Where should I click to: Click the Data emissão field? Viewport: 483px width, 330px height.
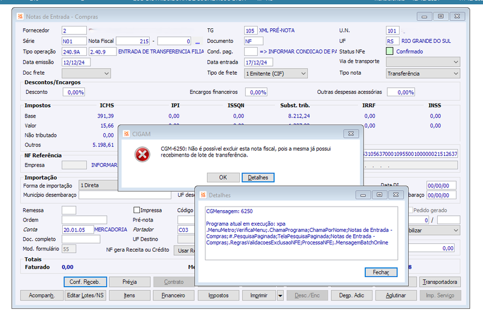[x=76, y=62]
